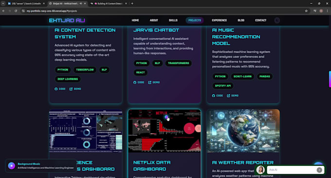Click the React tag
This screenshot has height=178, width=331.
[140, 72]
